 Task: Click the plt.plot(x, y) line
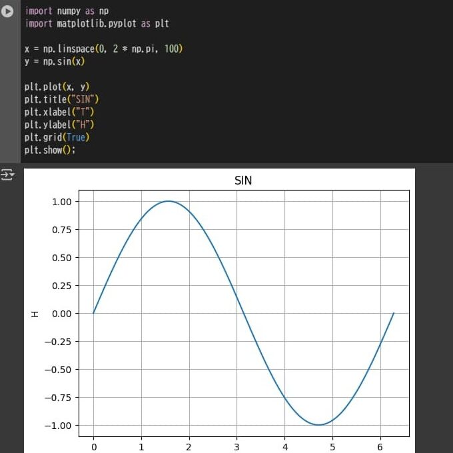coord(57,87)
